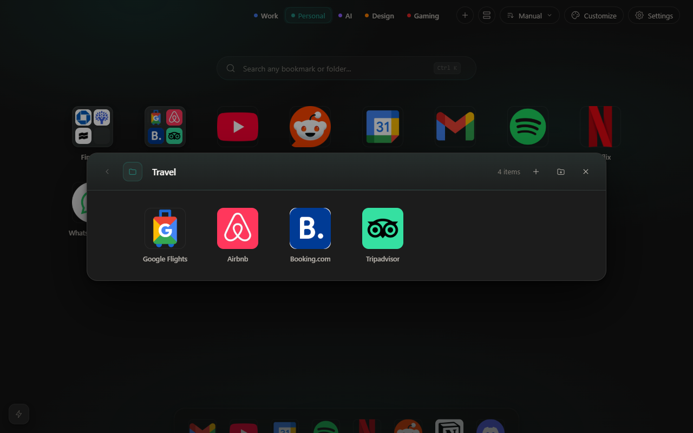
Task: Open the Gmail bookmark on main grid
Action: click(455, 127)
